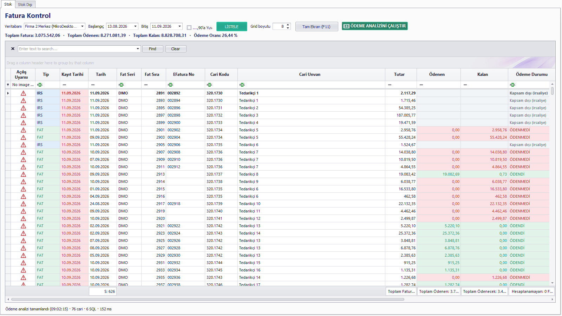Select the Stok tab
Image resolution: width=562 pixels, height=316 pixels.
click(x=8, y=4)
